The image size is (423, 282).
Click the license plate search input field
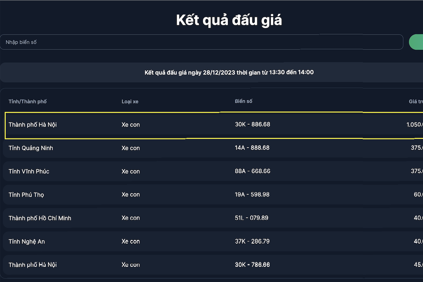201,42
